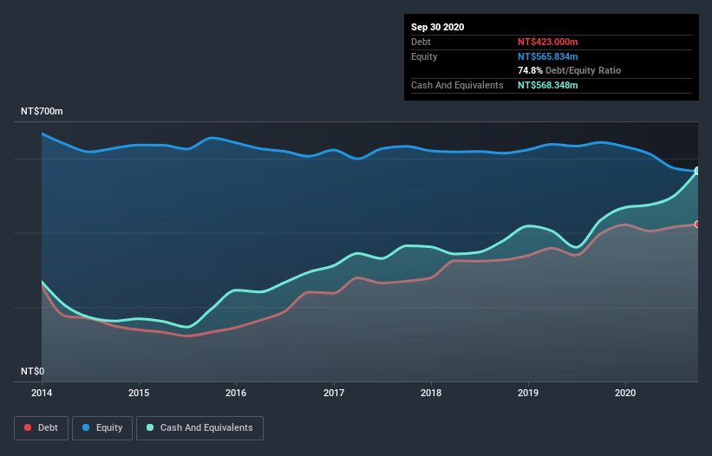The width and height of the screenshot is (712, 456).
Task: Click the Equity row label in tooltip
Action: tap(424, 56)
